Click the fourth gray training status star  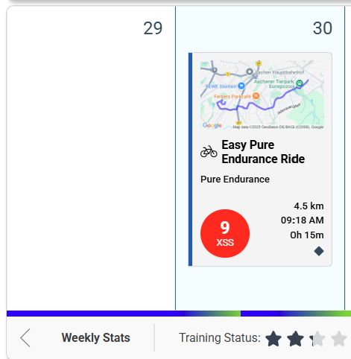click(339, 338)
